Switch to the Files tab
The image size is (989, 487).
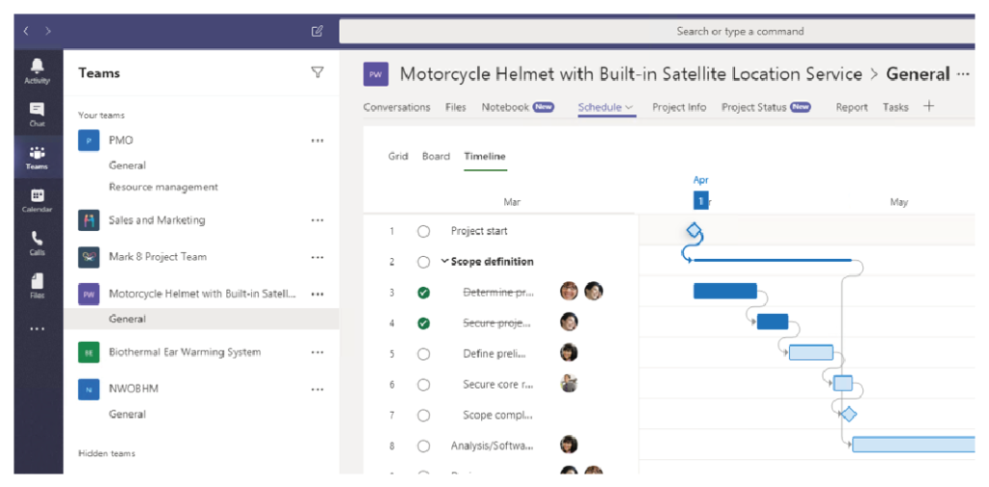[x=456, y=107]
